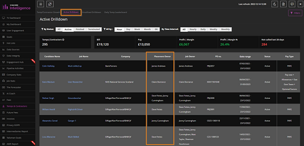Viewport: 304px width, 146px height.
Task: Open candidate Colin Halliday link
Action: pos(49,66)
